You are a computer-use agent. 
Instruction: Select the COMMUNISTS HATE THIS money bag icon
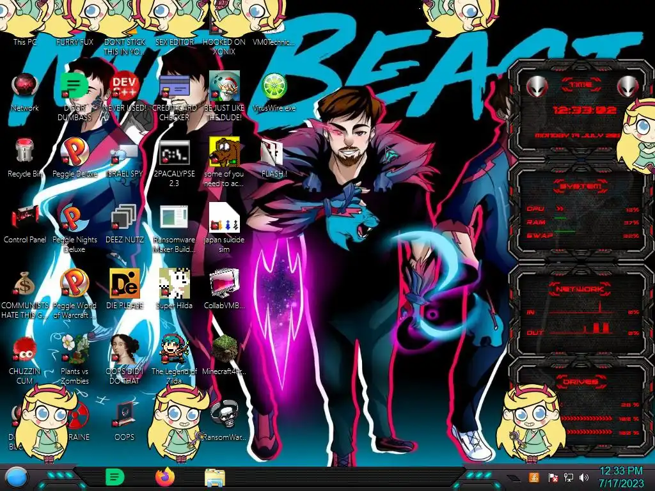pos(25,283)
